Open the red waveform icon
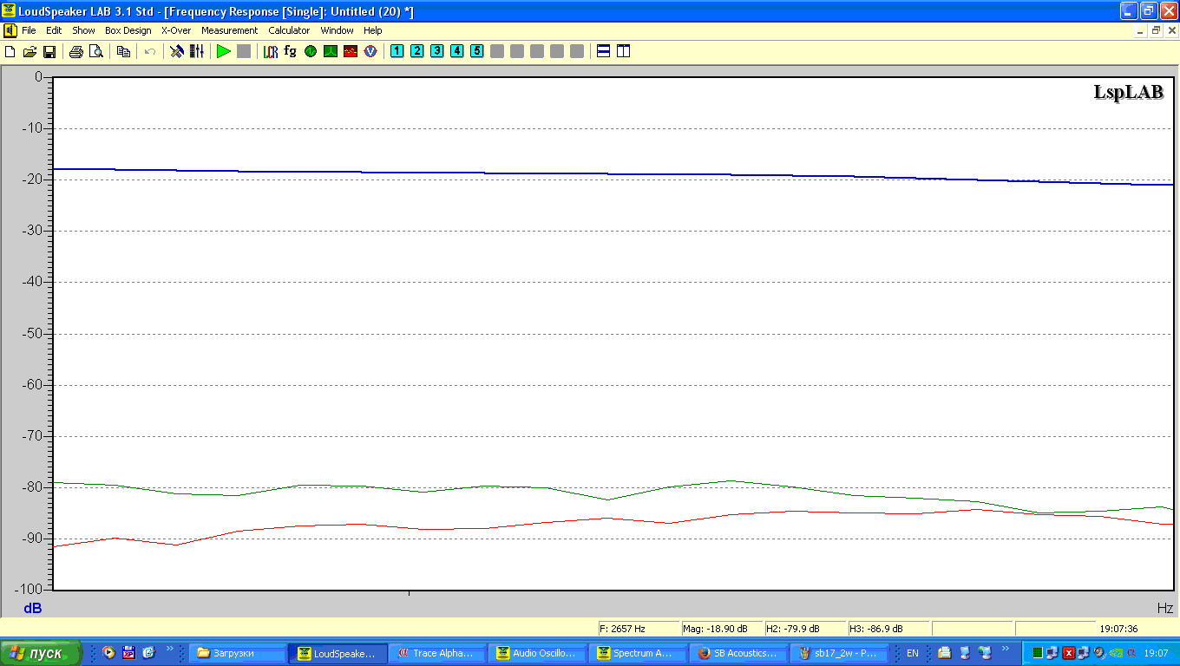The height and width of the screenshot is (666, 1180). [x=351, y=52]
